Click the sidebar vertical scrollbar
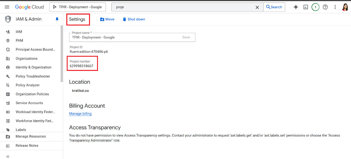 [x=62, y=54]
